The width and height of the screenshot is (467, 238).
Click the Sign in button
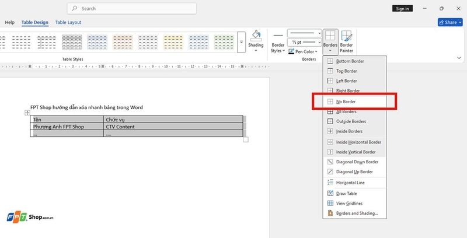pos(402,9)
